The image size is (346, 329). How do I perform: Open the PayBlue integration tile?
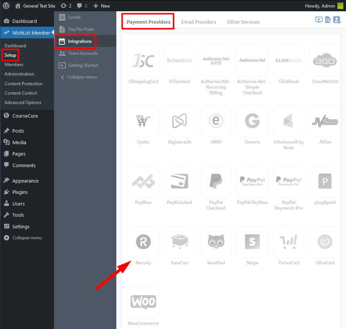pyautogui.click(x=143, y=181)
